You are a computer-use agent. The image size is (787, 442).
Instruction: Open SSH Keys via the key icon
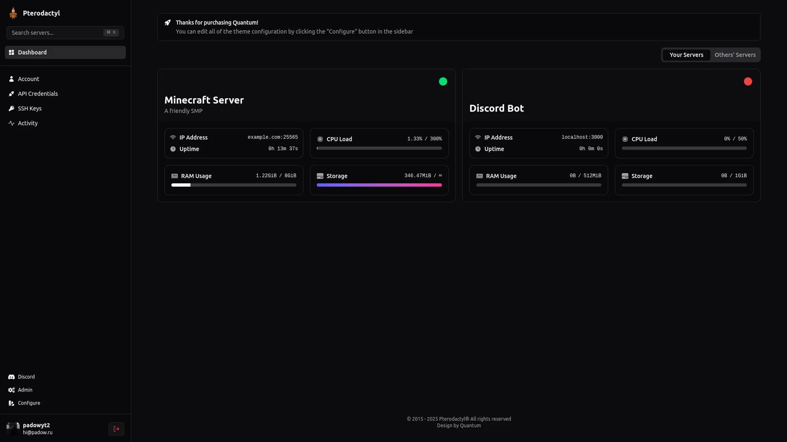(11, 108)
